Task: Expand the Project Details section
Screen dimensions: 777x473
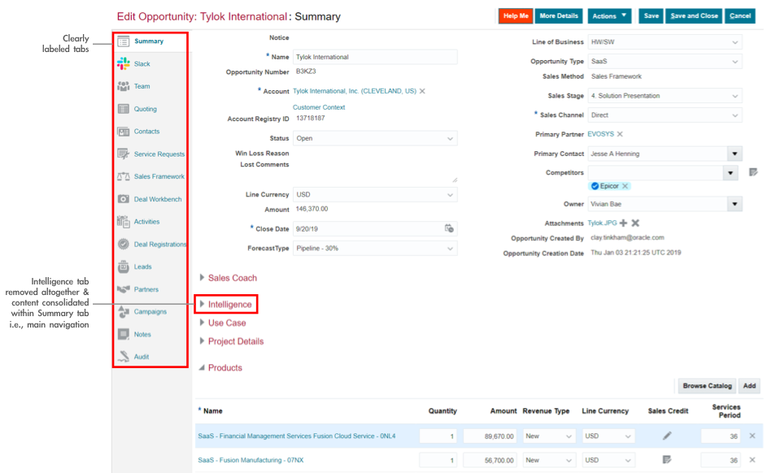Action: click(202, 341)
